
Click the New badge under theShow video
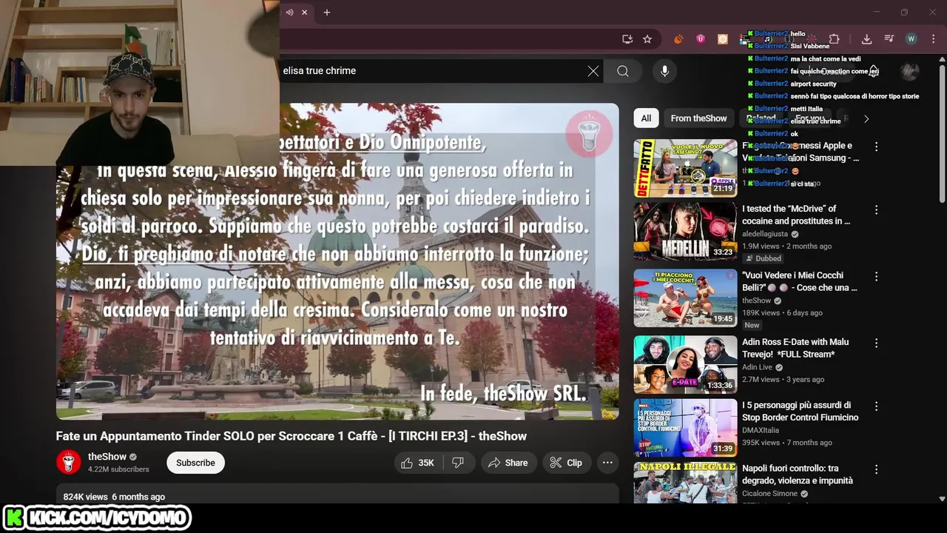752,325
